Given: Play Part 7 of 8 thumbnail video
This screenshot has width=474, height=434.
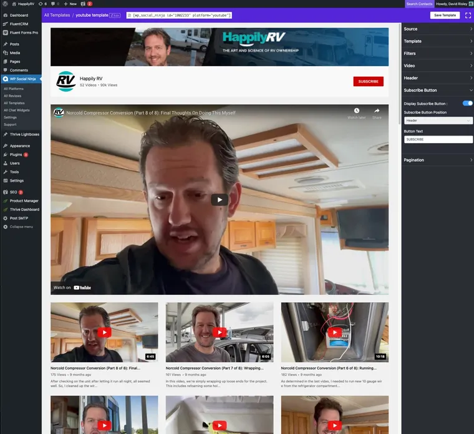Looking at the screenshot, I should point(220,332).
